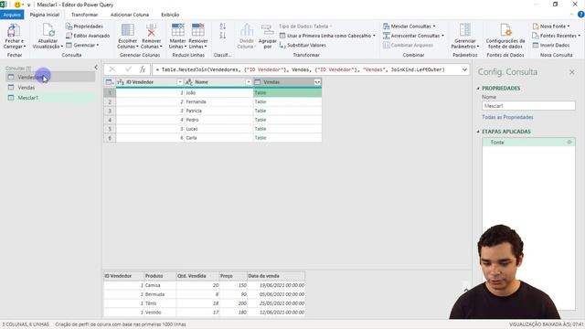The width and height of the screenshot is (585, 329).
Task: Open the Fontes Recentes dropdown
Action: [557, 36]
